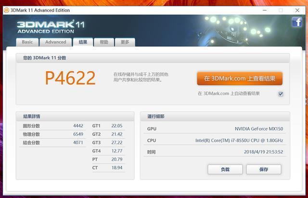Minimize the 3DMark 11 window
Viewport: 308px width, 198px height.
265,10
